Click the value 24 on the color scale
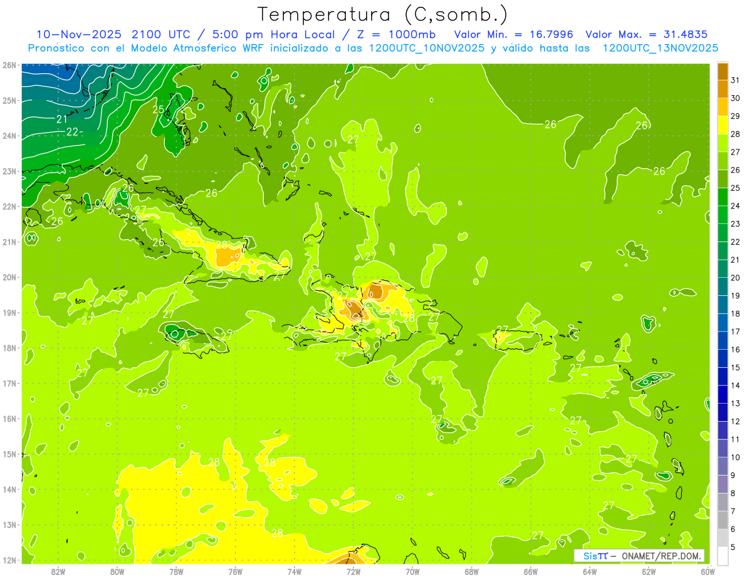 (735, 206)
